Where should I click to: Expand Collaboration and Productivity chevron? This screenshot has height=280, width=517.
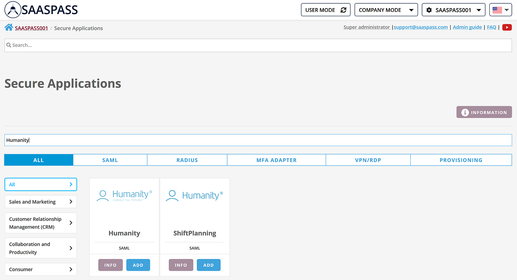(71, 248)
